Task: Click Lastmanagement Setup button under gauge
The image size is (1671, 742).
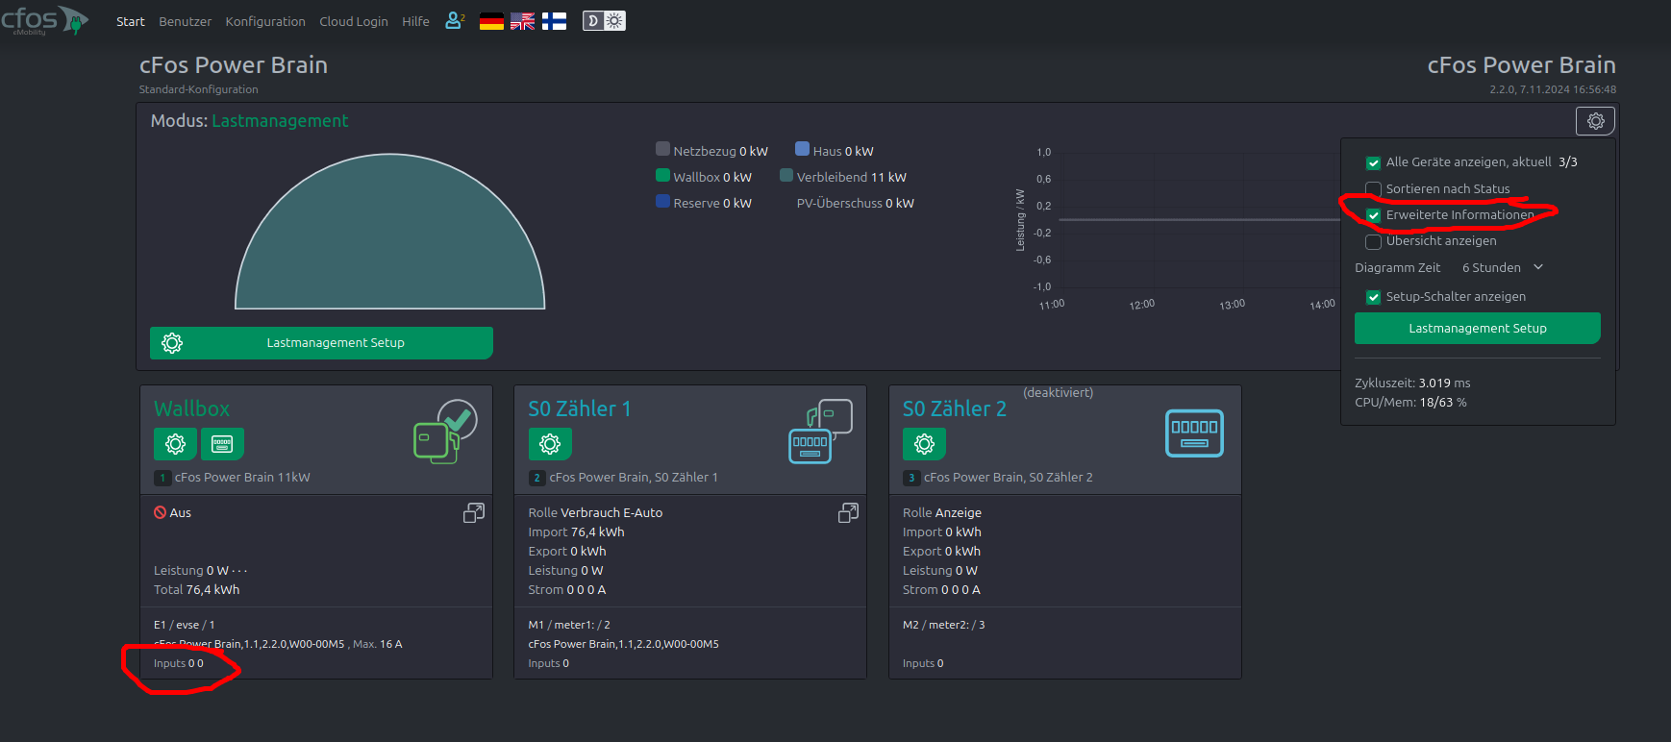Action: (x=321, y=343)
